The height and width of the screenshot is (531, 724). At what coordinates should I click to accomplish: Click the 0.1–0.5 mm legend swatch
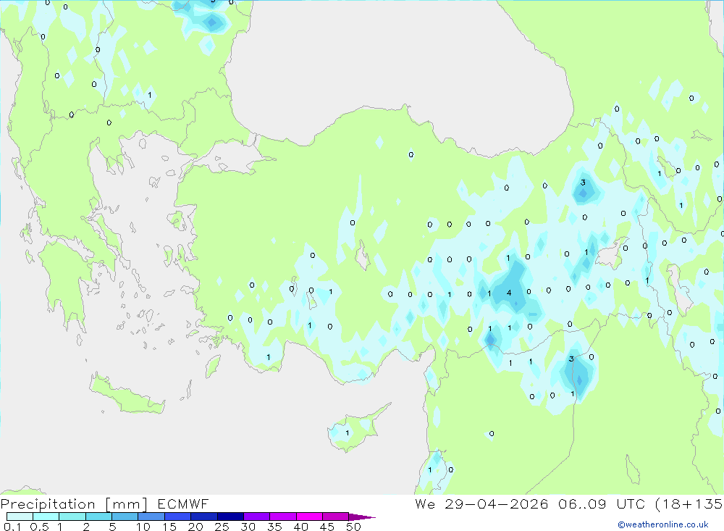(20, 517)
